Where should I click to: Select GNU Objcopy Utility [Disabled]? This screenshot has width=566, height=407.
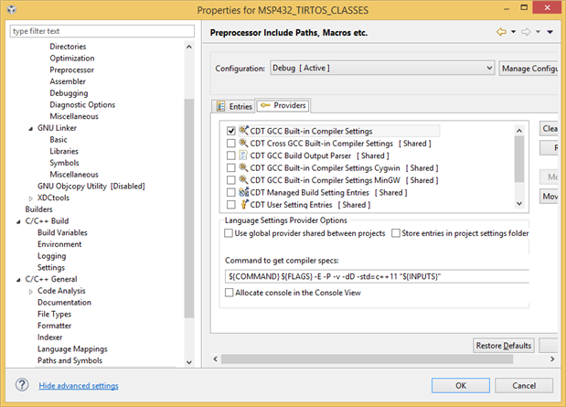[x=91, y=186]
